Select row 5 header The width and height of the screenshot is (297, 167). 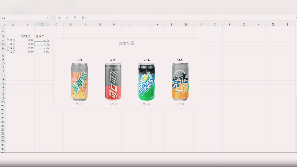3,44
